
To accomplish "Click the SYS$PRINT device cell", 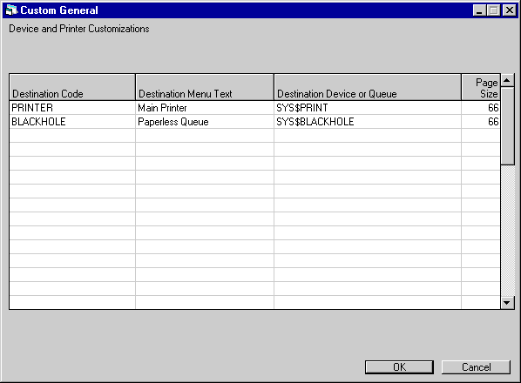I will coord(368,108).
